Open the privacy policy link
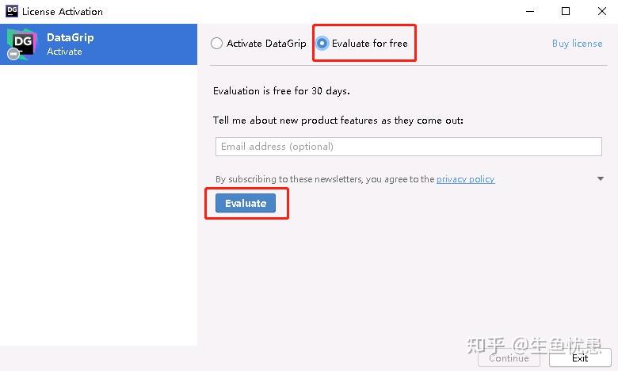 click(x=465, y=179)
